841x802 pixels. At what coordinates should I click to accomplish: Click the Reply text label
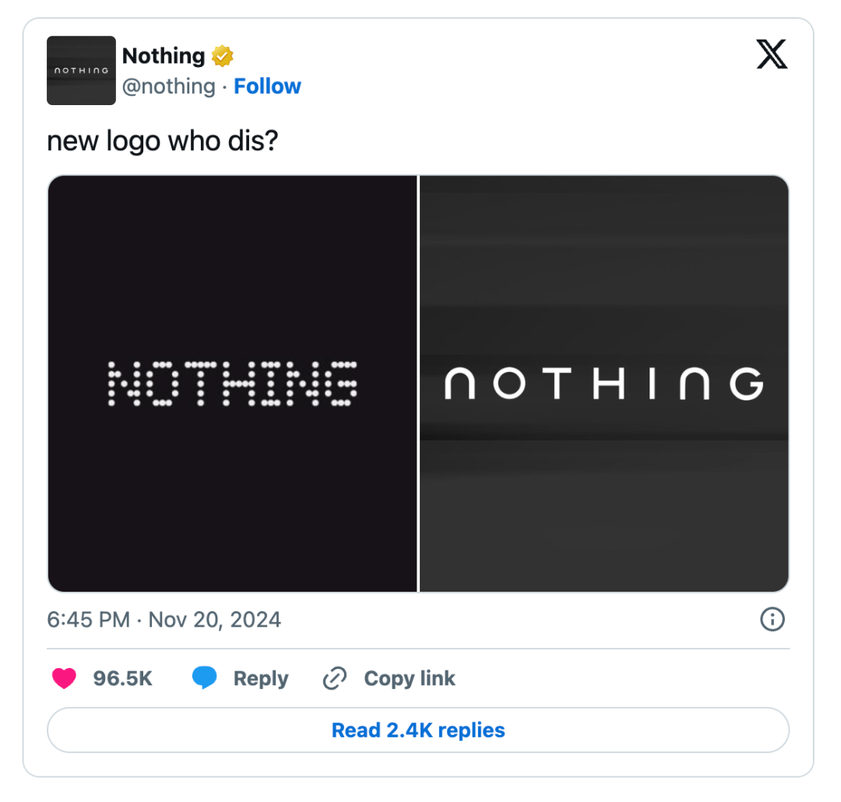click(261, 679)
